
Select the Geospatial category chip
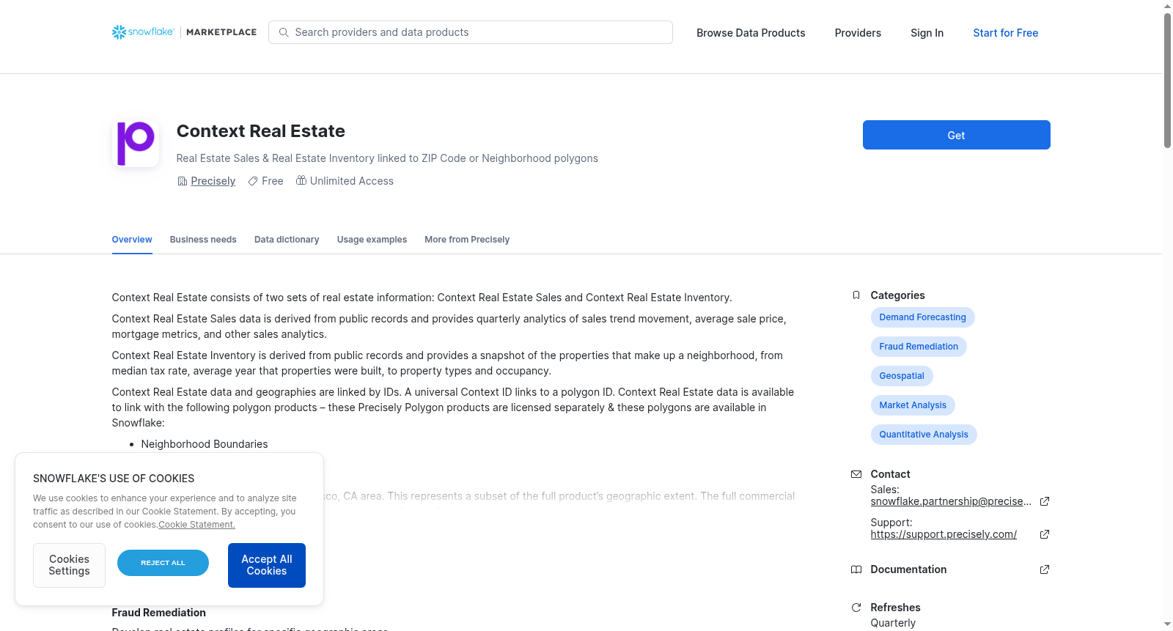(x=902, y=376)
